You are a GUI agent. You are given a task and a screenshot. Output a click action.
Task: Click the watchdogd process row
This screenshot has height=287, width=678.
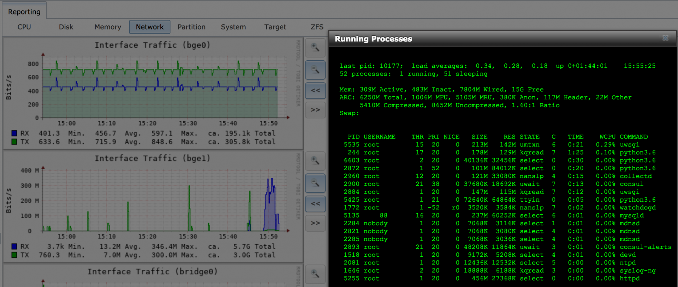coord(500,208)
